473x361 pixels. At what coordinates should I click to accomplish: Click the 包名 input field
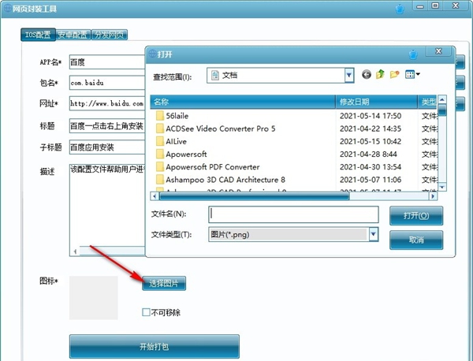click(107, 83)
